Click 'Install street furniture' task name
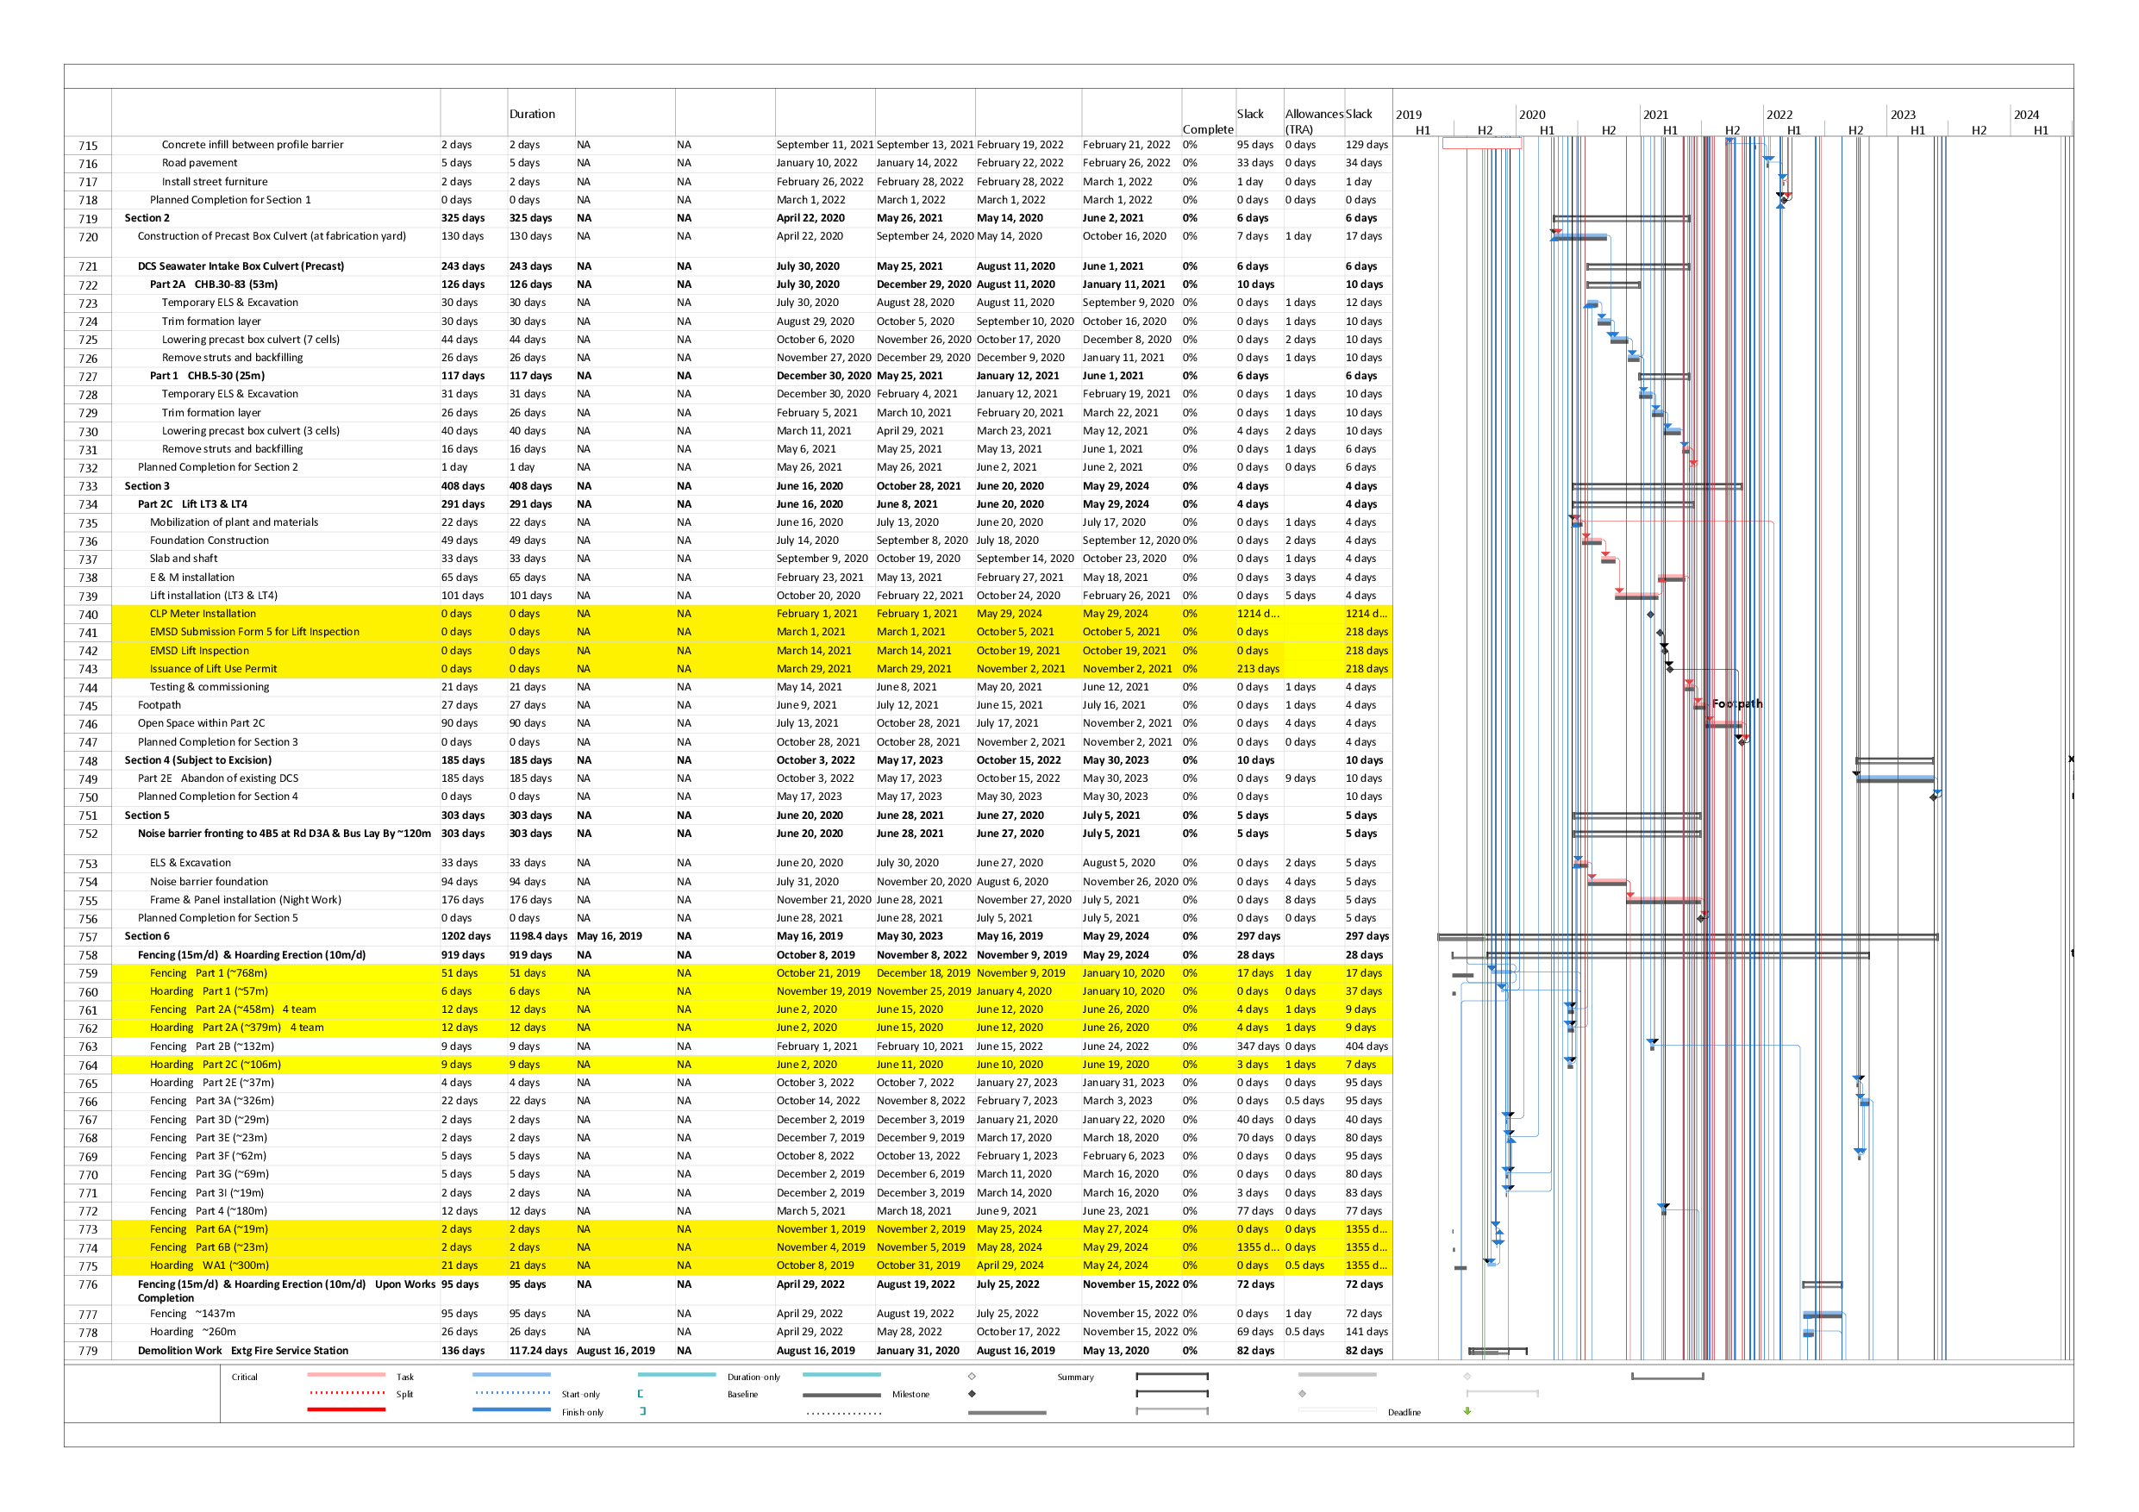 tap(215, 182)
